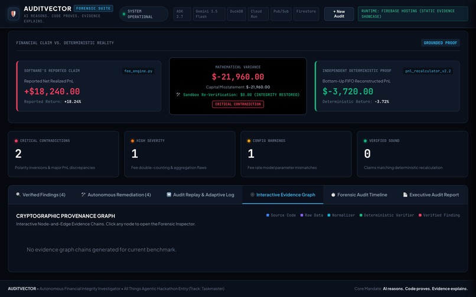Select the Interactive Evidence Graph tab
The image size is (476, 297).
pyautogui.click(x=283, y=194)
